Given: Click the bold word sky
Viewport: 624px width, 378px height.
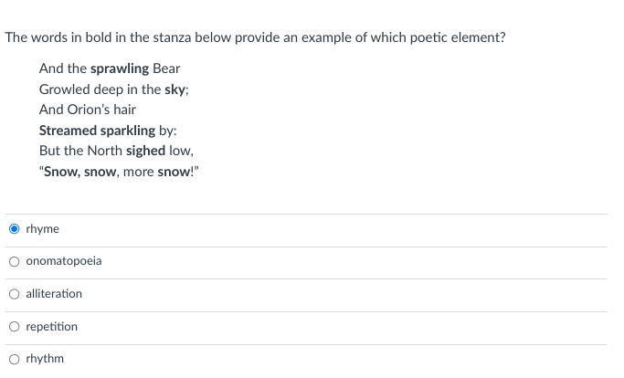Looking at the screenshot, I should coord(175,89).
